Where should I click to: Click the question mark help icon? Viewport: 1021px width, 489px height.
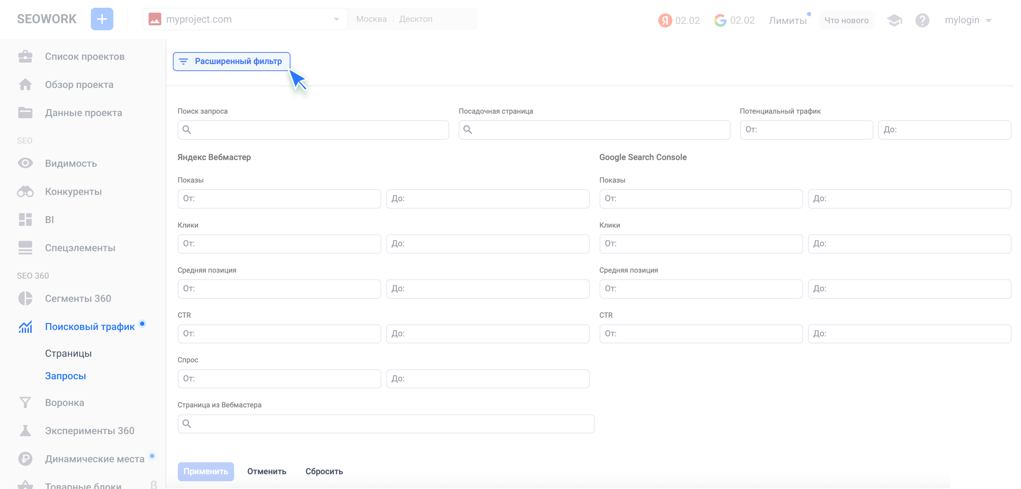click(x=922, y=20)
